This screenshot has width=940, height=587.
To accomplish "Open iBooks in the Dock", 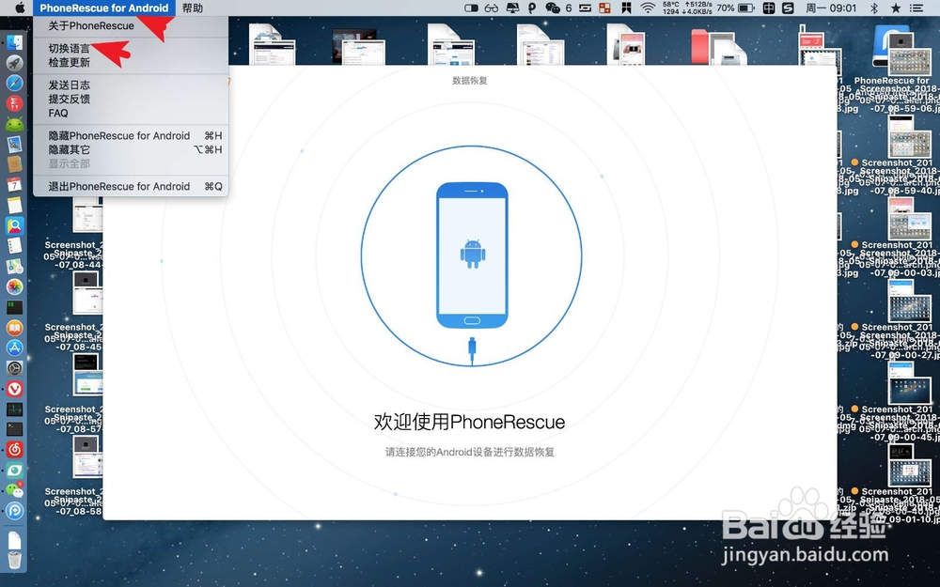I will (14, 328).
